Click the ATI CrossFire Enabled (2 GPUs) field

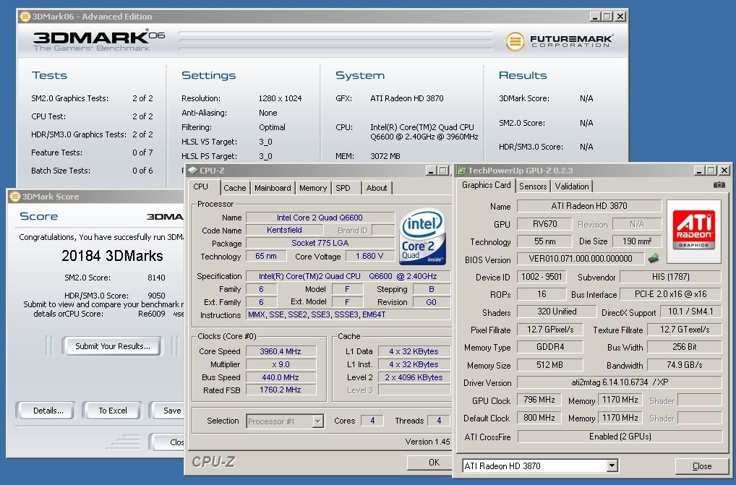620,437
